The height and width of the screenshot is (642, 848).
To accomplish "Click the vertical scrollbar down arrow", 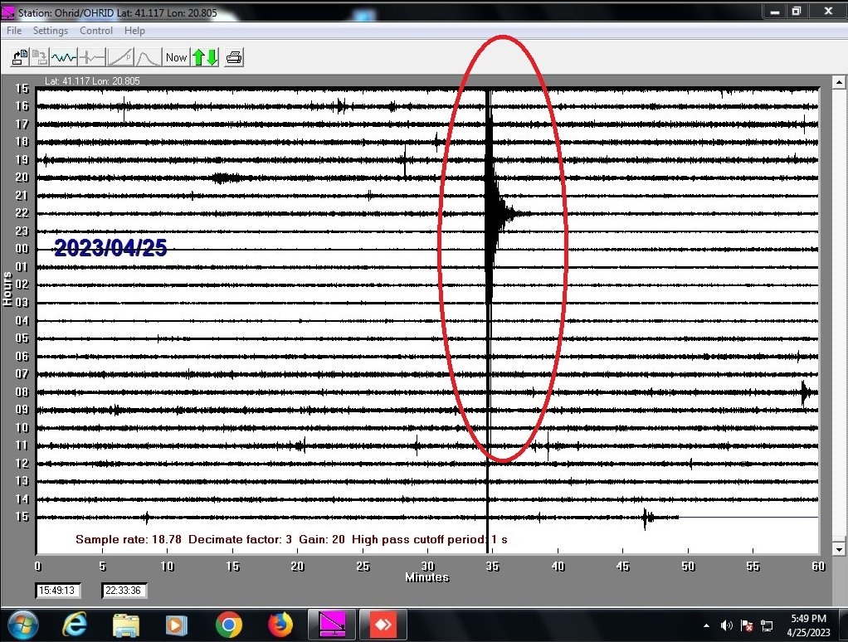I will point(839,549).
